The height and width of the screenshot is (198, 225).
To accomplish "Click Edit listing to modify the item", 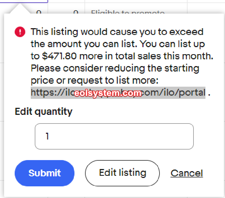I will pos(122,173).
